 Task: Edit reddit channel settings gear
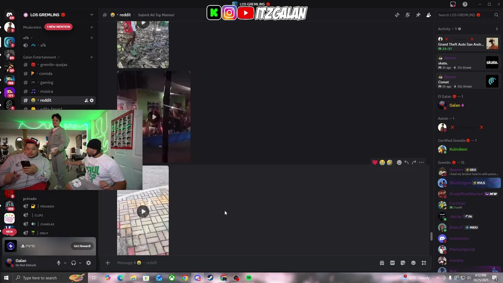pyautogui.click(x=92, y=100)
